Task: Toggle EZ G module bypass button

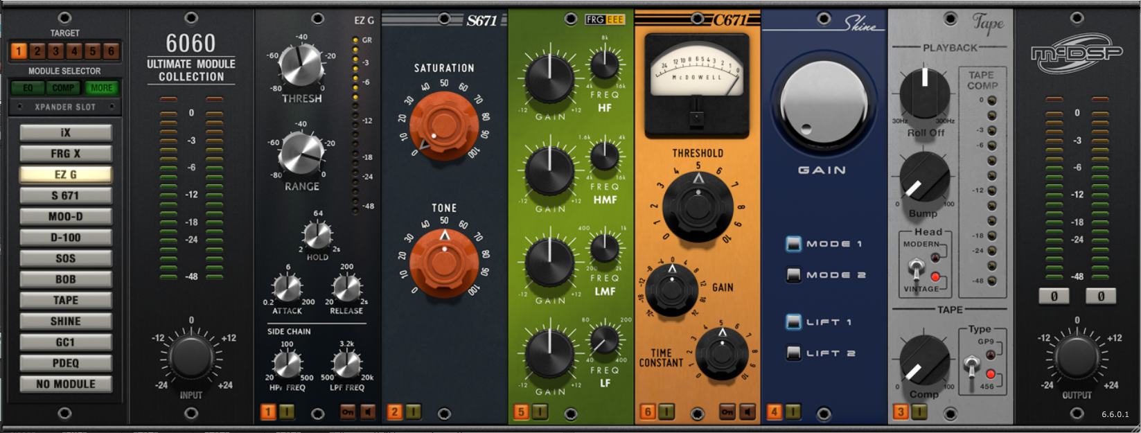Action: pyautogui.click(x=286, y=412)
